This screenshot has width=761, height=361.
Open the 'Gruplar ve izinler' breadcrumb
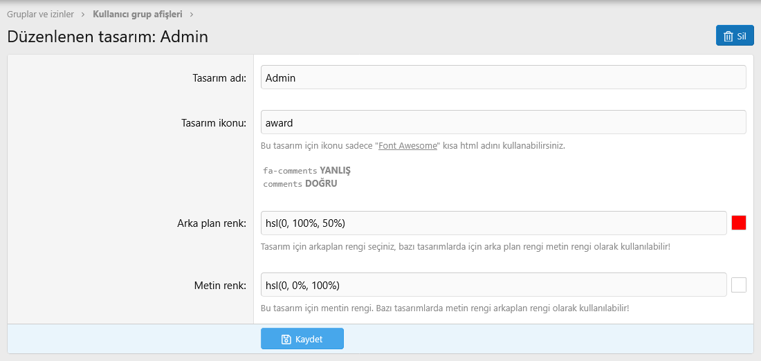[40, 14]
